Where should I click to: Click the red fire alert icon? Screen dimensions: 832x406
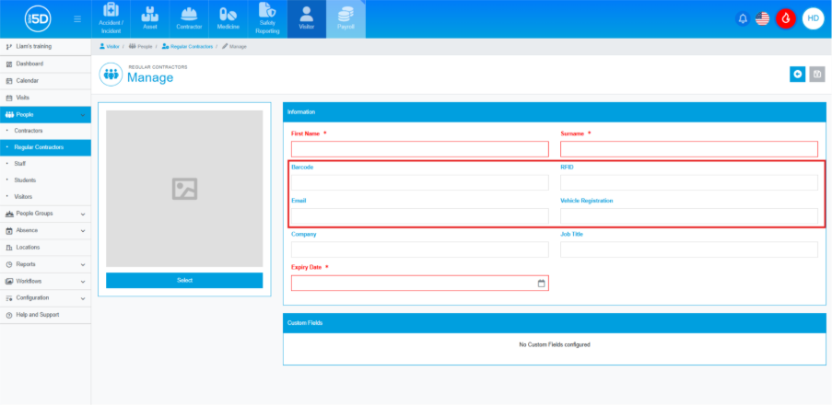(x=785, y=18)
